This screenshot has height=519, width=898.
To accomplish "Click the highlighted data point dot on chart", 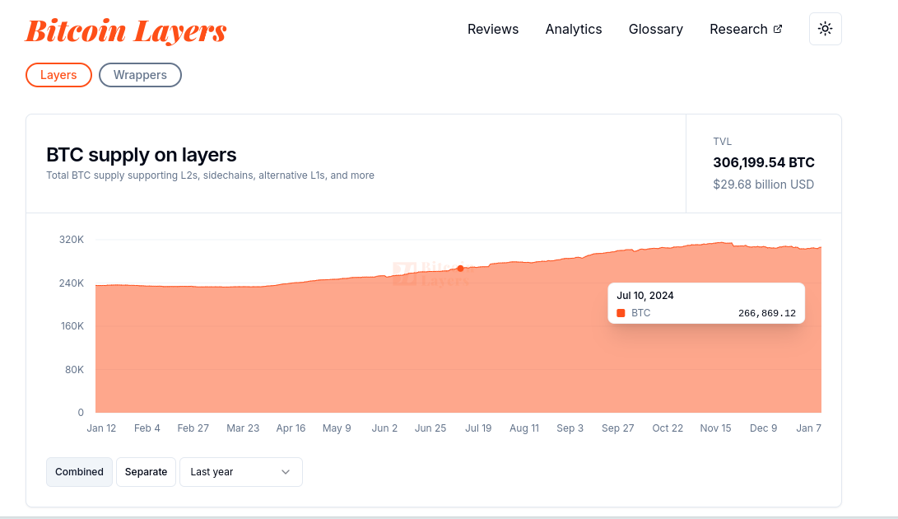I will pyautogui.click(x=461, y=269).
